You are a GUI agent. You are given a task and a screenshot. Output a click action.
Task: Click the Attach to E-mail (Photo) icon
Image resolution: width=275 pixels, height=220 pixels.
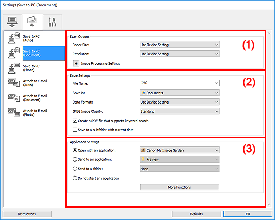tap(14, 112)
